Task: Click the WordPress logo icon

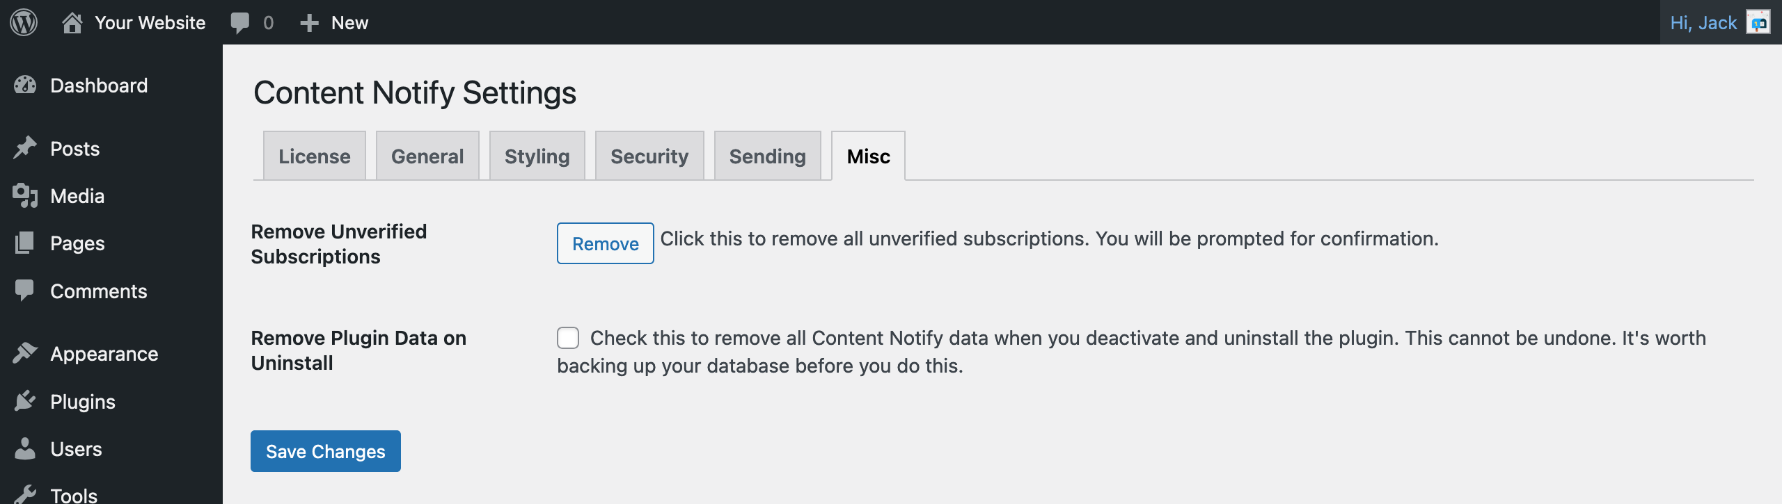Action: 24,22
